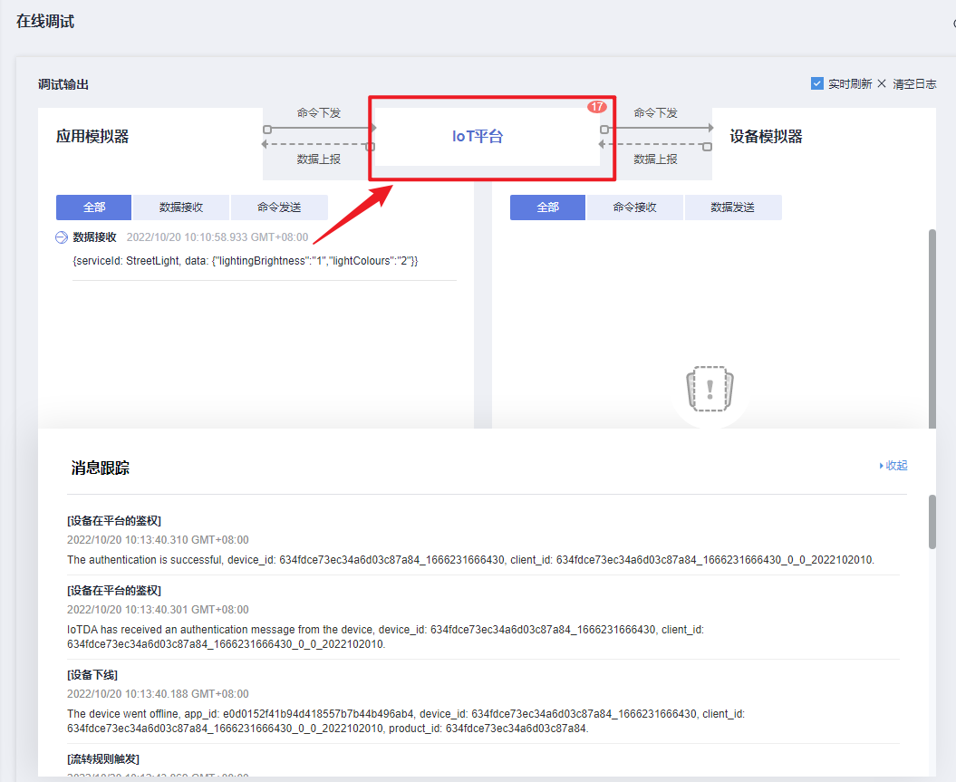
Task: Select the serviceId StreetLight data log text
Action: click(x=246, y=261)
